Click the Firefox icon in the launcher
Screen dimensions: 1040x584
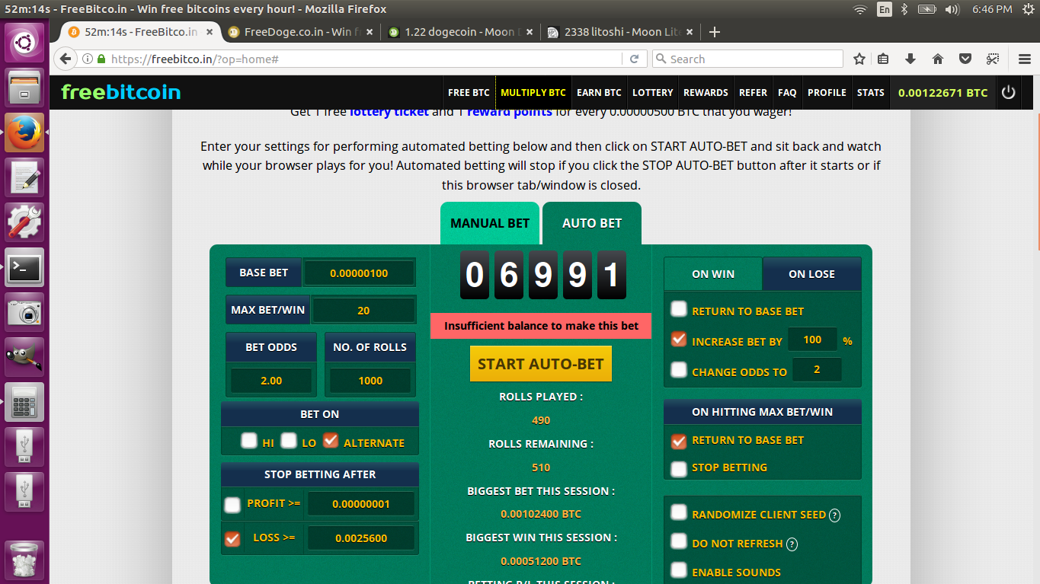tap(24, 132)
